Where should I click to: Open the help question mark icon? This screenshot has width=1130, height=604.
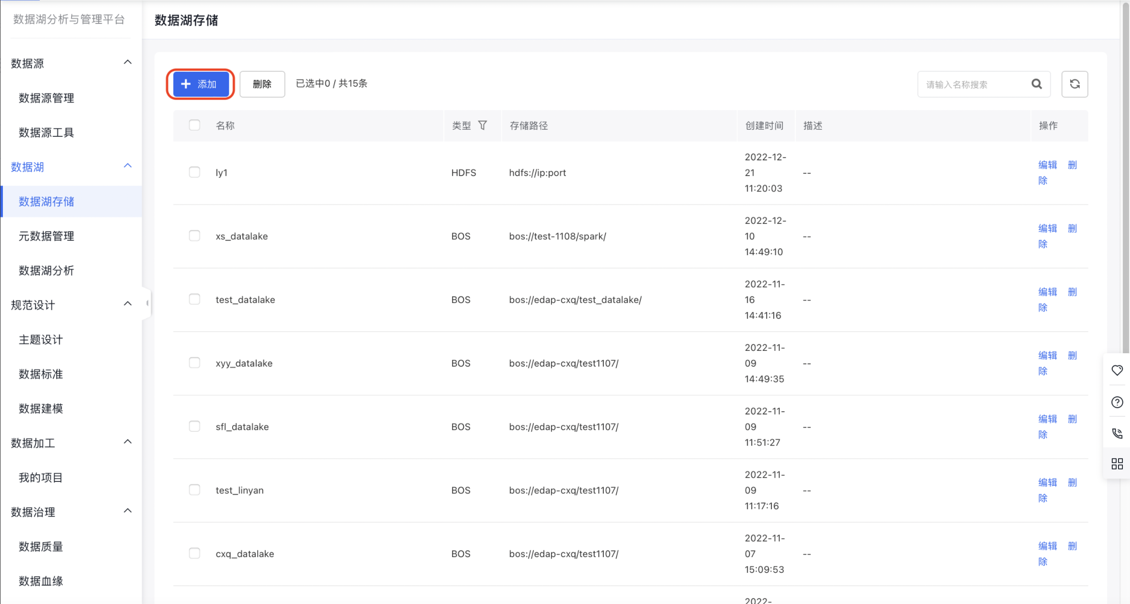pyautogui.click(x=1117, y=402)
